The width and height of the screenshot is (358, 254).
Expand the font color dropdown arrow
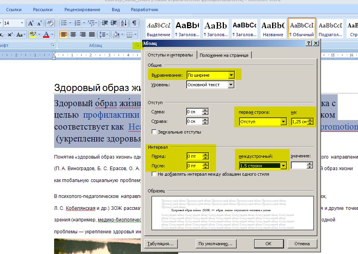click(52, 35)
